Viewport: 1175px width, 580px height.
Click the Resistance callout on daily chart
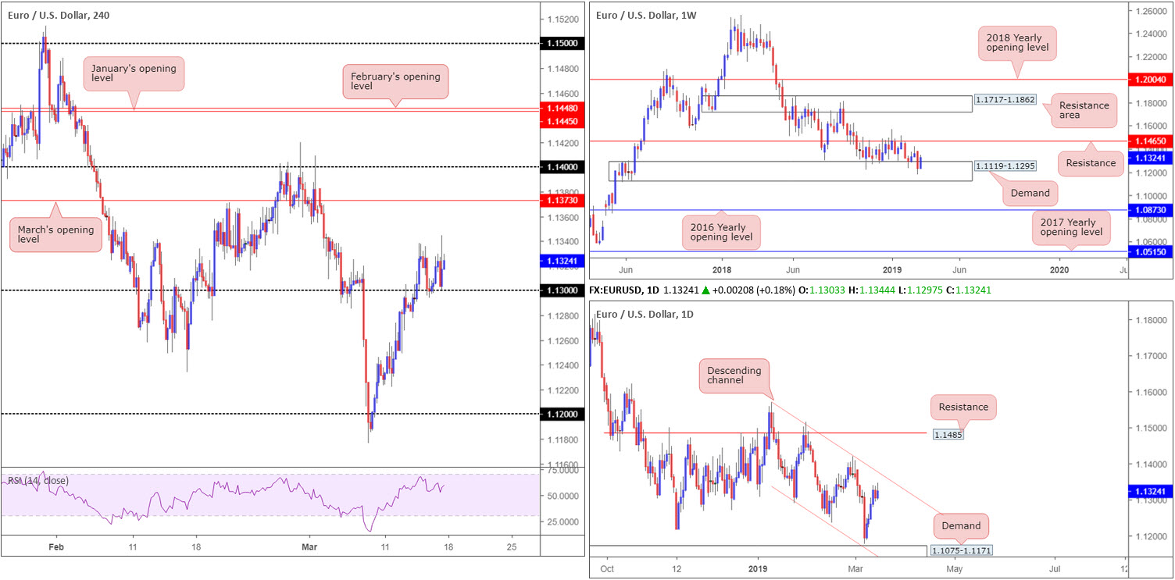(x=964, y=407)
